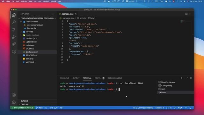Open the editor more actions ellipsis
Screen dimensions: 204x115
click(190, 14)
